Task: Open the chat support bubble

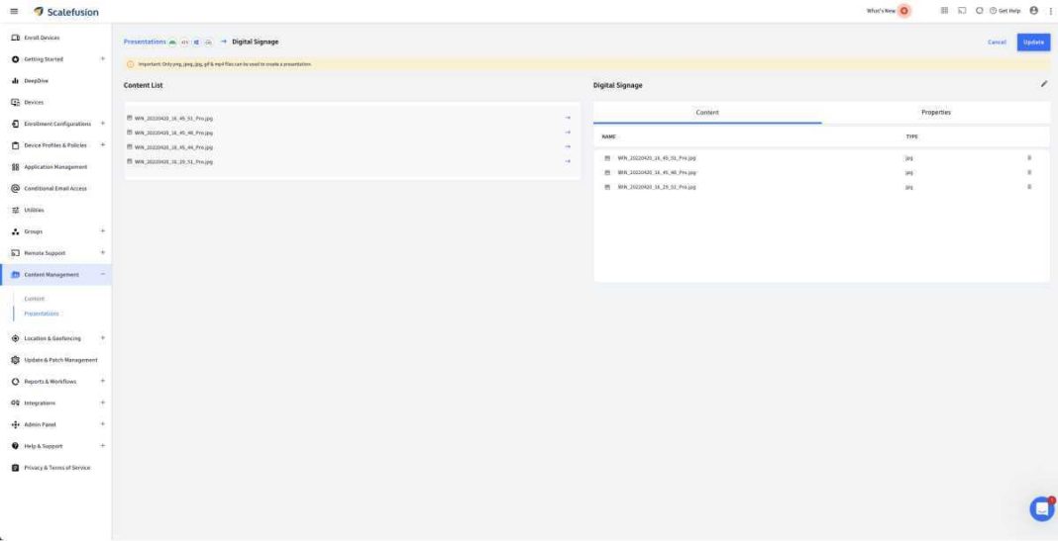Action: [x=1042, y=508]
